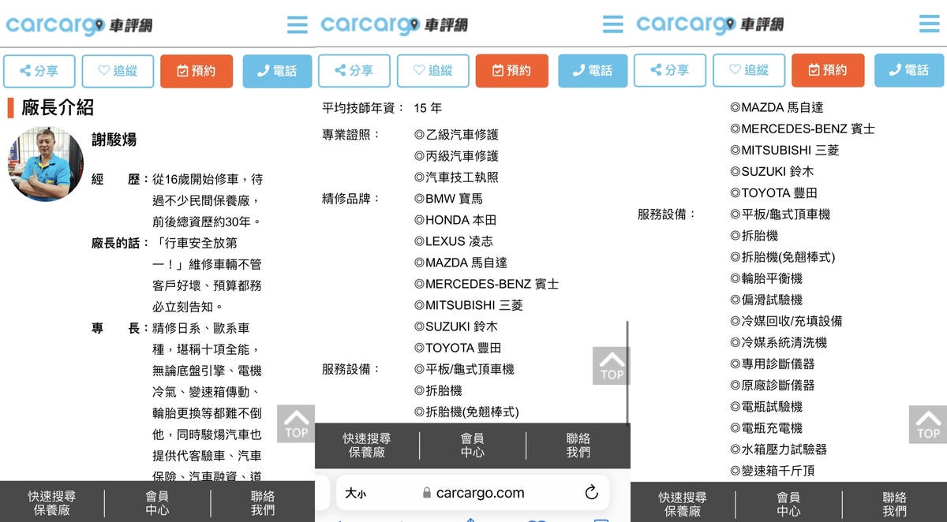Click the BMW 寶馬 brand entry
This screenshot has height=522, width=947.
(448, 199)
